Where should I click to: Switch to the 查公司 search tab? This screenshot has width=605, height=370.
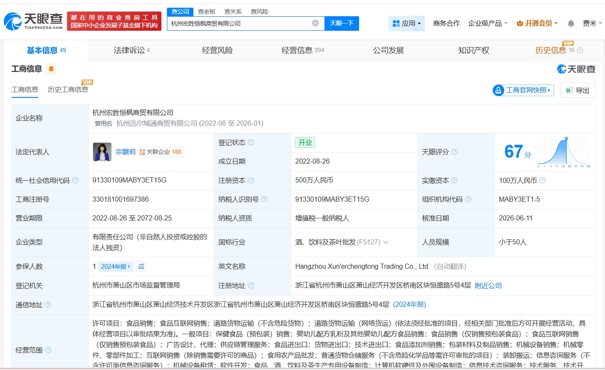pyautogui.click(x=180, y=12)
